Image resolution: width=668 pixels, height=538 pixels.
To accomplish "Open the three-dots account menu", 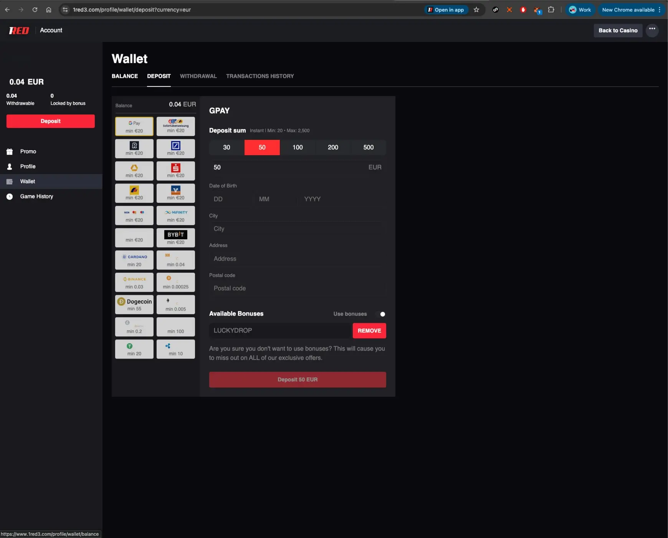I will coord(652,30).
